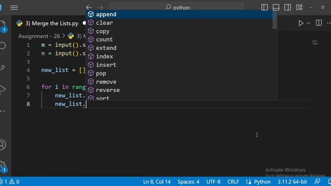Image resolution: width=331 pixels, height=186 pixels.
Task: Open notifications bell in status bar
Action: tap(329, 181)
